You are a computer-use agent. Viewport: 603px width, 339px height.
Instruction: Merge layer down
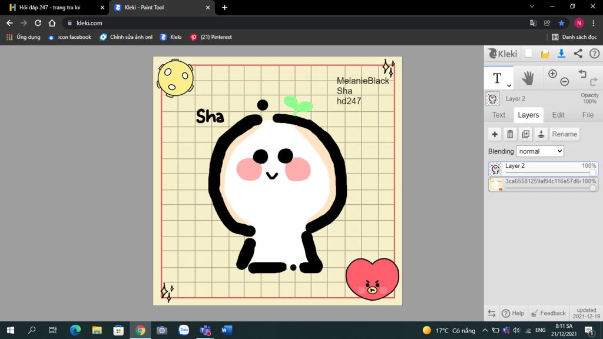pos(541,134)
